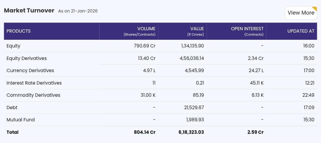Click the total value 6,18,323.03
The height and width of the screenshot is (143, 321).
191,132
